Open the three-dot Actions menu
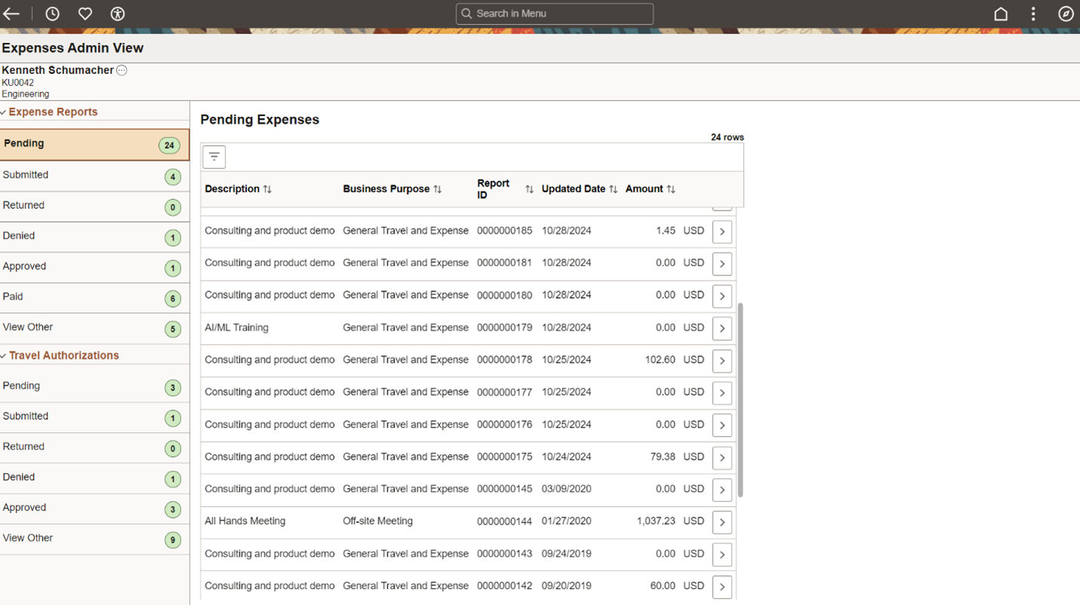Screen dimensions: 1080x605 click(1033, 14)
